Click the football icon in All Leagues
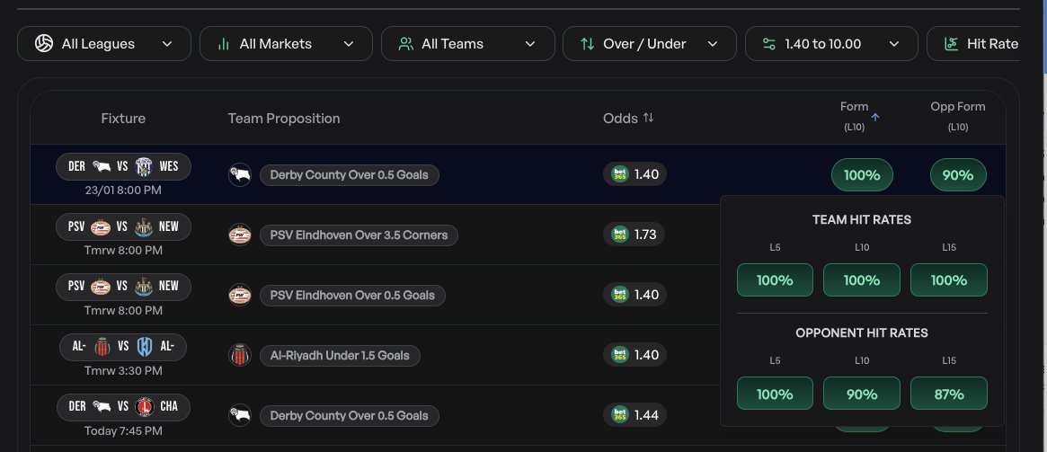1047x452 pixels. pos(44,43)
